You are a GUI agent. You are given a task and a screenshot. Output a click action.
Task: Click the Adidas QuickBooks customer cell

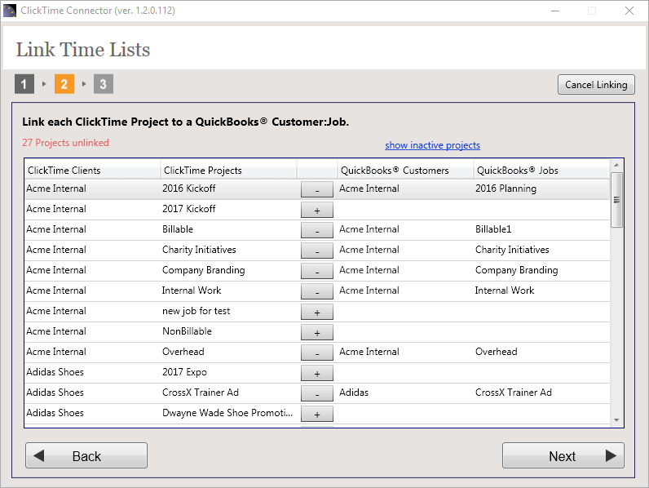pyautogui.click(x=354, y=393)
